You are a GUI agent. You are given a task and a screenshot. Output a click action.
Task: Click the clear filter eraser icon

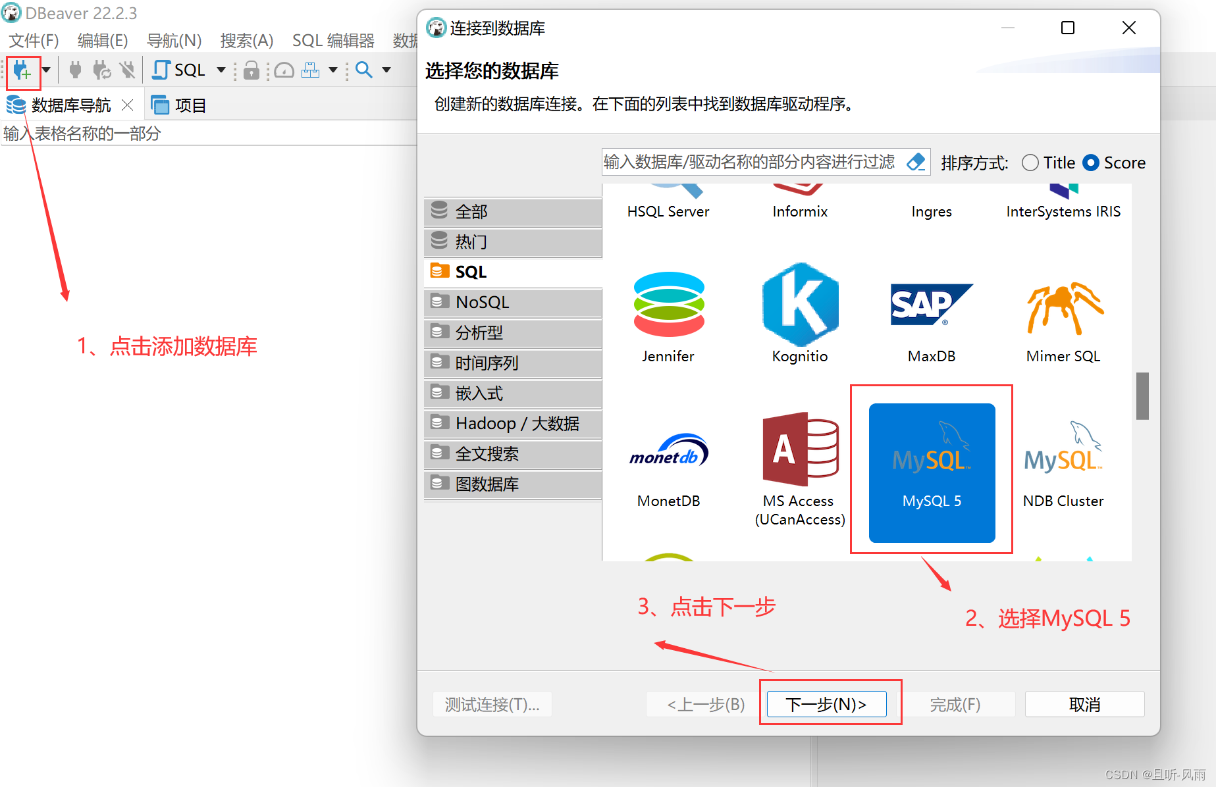(916, 162)
